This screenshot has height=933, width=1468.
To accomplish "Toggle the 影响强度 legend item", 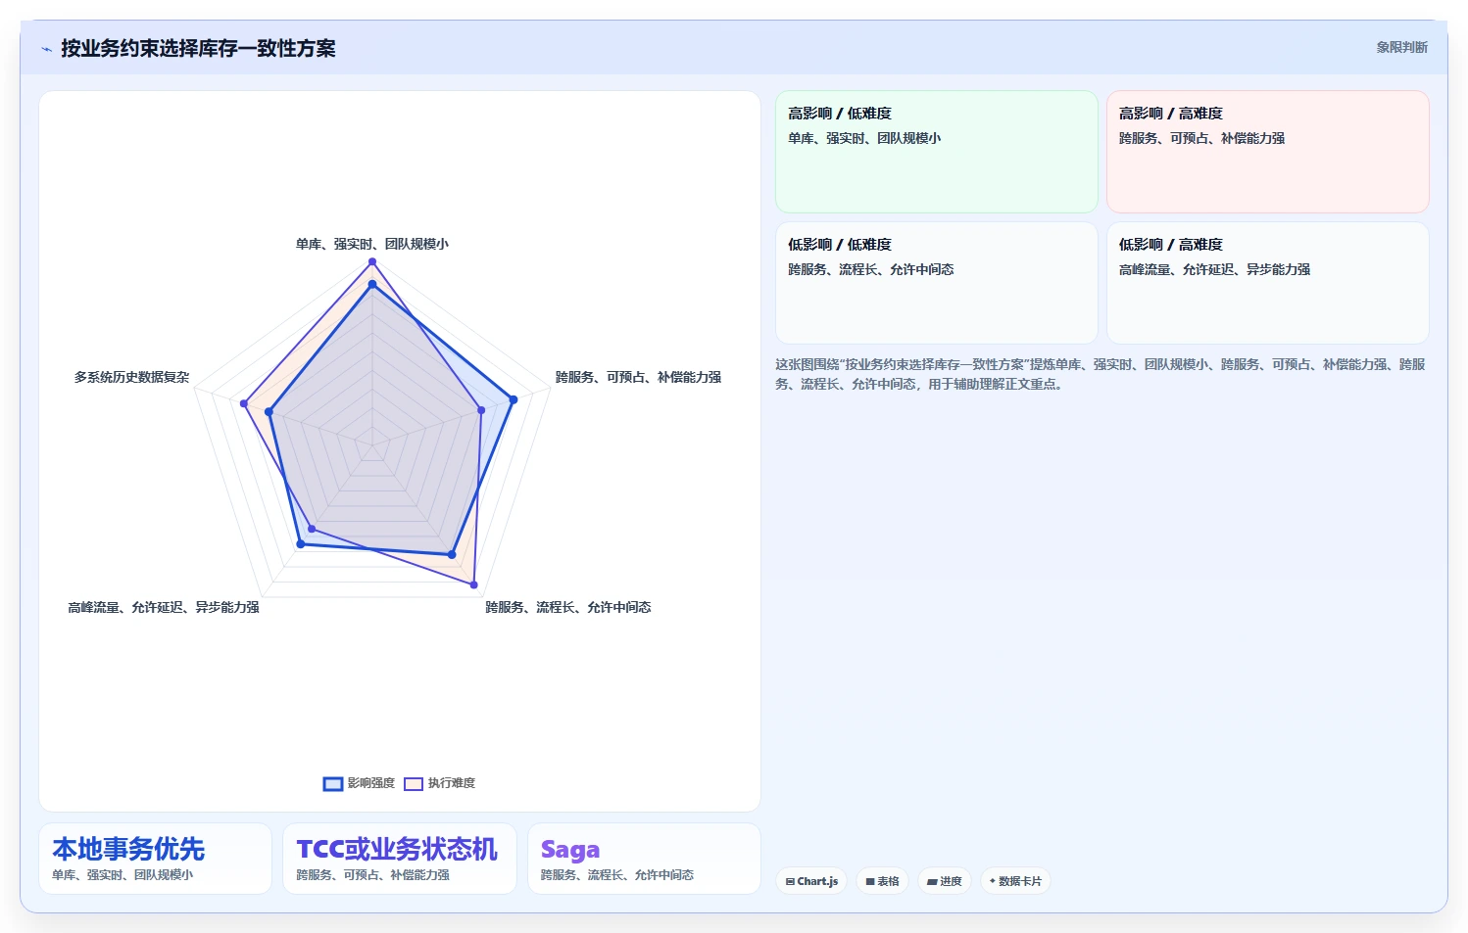I will point(360,783).
